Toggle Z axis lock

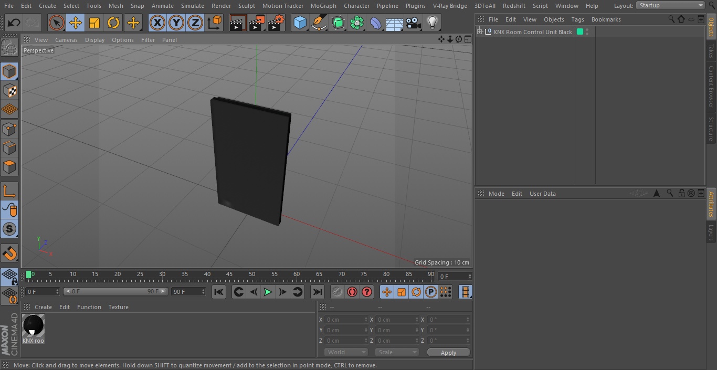[x=195, y=23]
